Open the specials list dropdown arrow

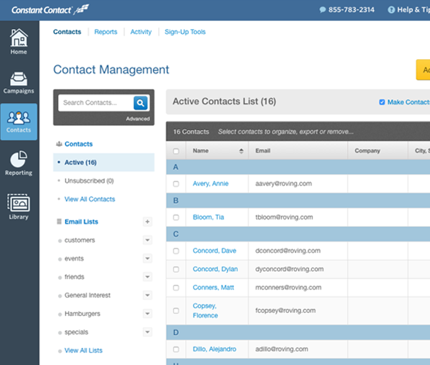click(147, 332)
